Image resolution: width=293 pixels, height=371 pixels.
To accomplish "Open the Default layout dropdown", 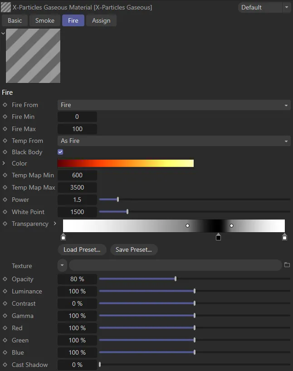I will [264, 7].
